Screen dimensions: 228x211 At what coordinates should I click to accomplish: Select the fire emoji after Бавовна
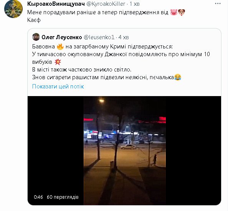tap(60, 47)
